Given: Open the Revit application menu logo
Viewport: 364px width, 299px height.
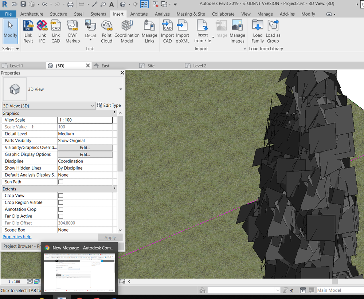Looking at the screenshot, I should pos(5,4).
